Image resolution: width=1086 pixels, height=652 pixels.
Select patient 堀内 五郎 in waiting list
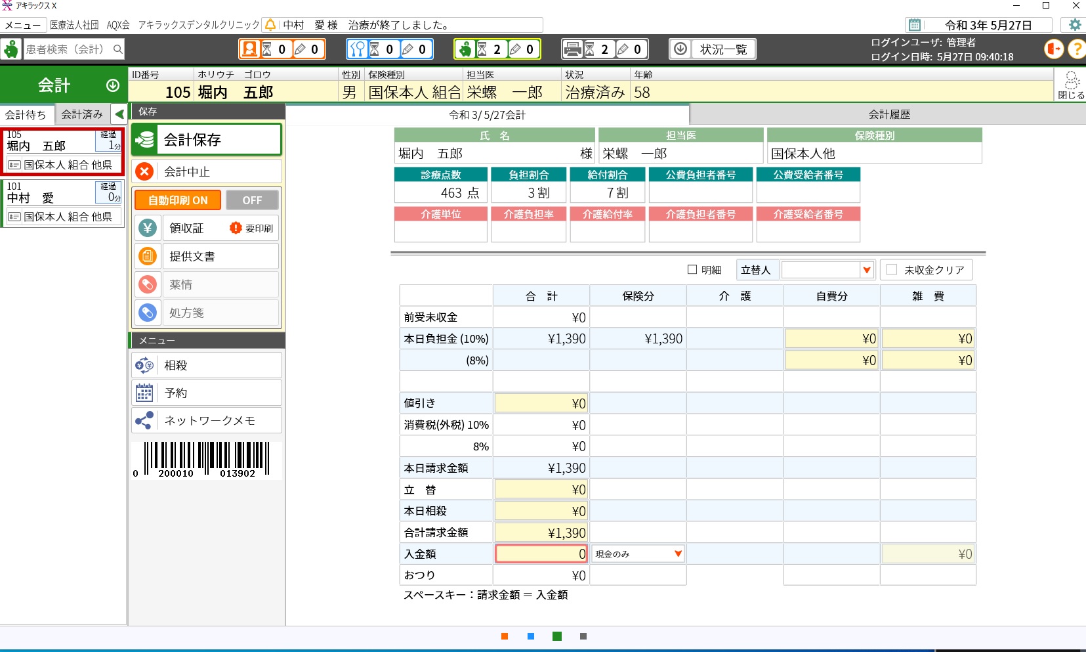[63, 152]
